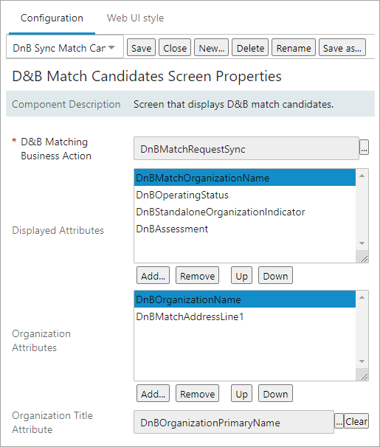Click the Rename button
Screen dimensions: 380x447
click(294, 48)
